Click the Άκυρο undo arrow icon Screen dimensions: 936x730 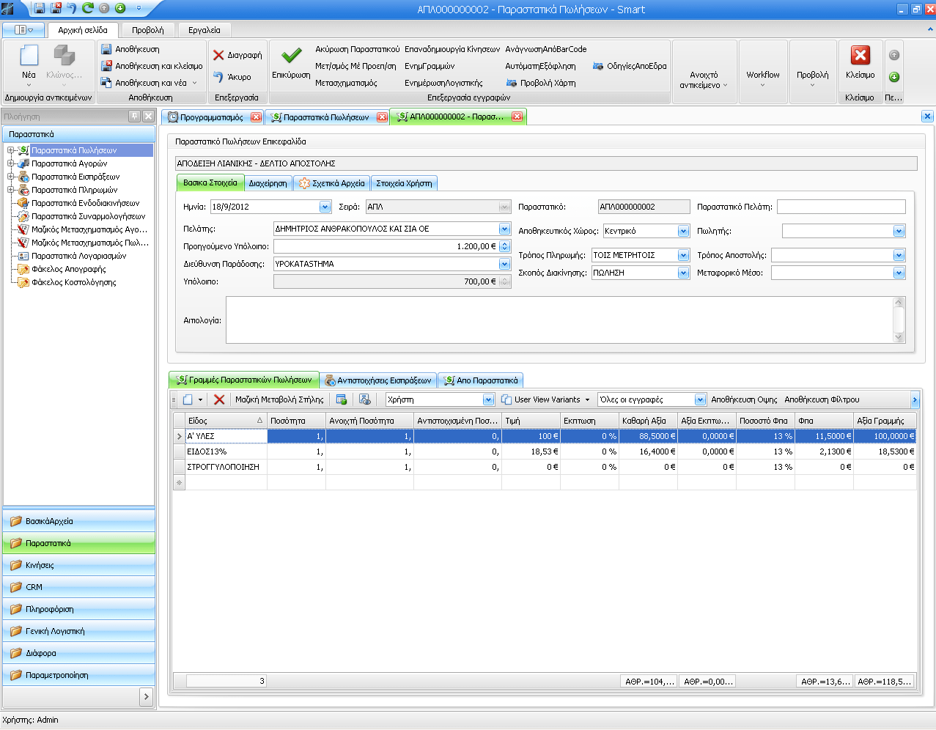(x=218, y=76)
